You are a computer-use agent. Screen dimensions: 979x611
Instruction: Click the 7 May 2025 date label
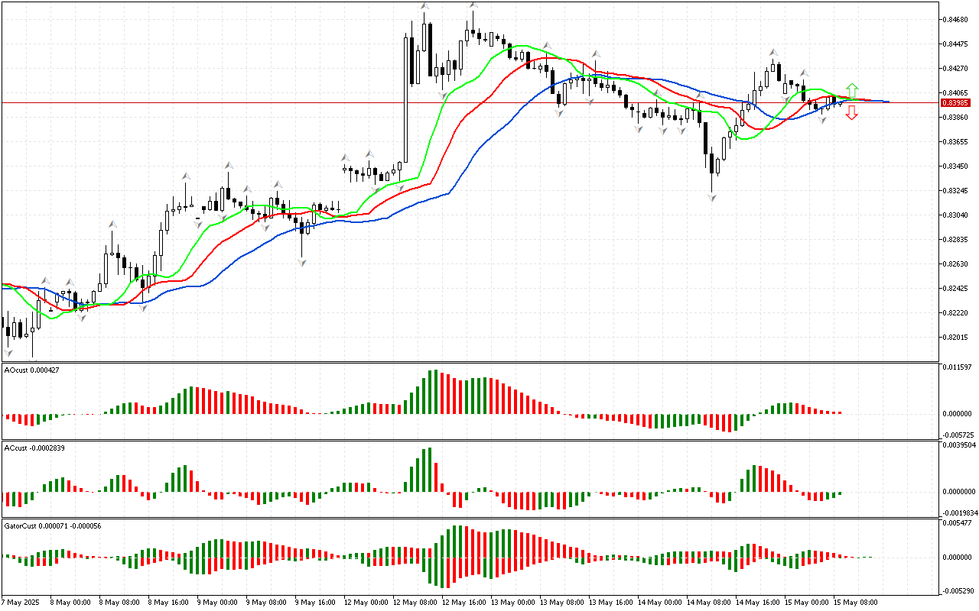(21, 602)
